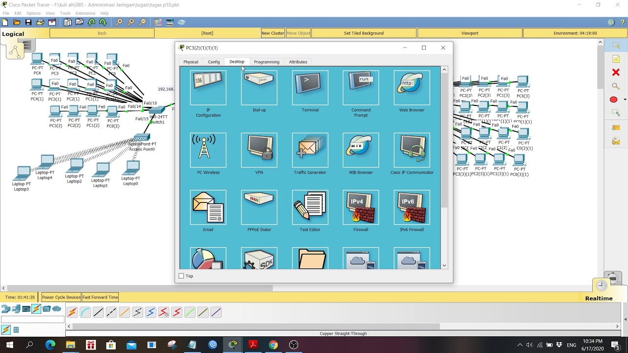This screenshot has width=628, height=353.
Task: Switch to the Attributes tab
Action: tap(298, 62)
